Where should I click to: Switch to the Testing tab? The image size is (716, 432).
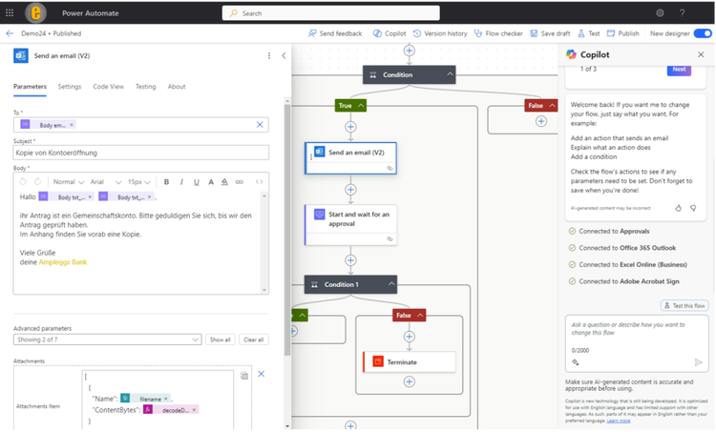click(x=146, y=86)
